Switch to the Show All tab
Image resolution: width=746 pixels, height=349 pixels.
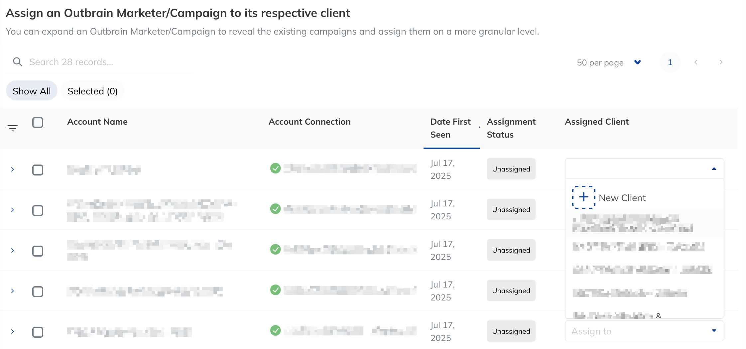click(32, 90)
